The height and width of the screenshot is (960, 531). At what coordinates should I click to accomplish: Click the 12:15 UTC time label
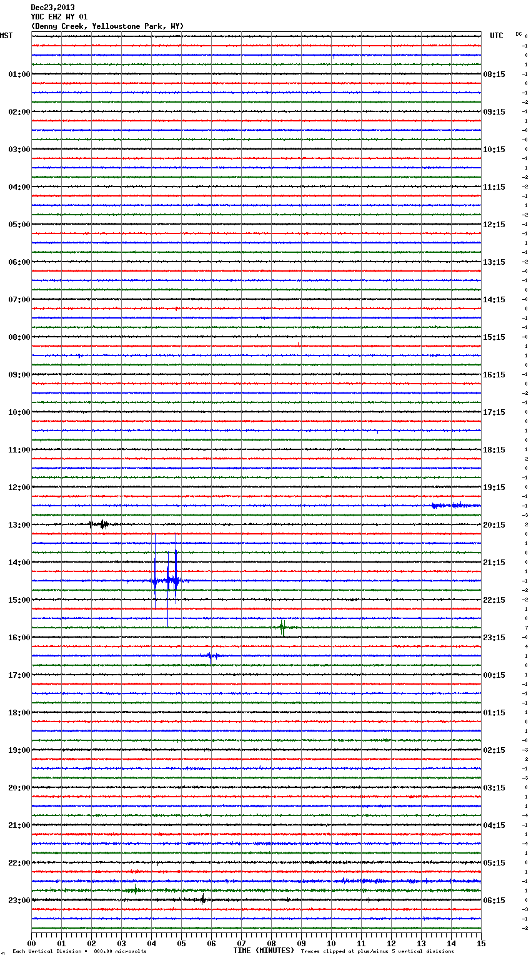494,225
